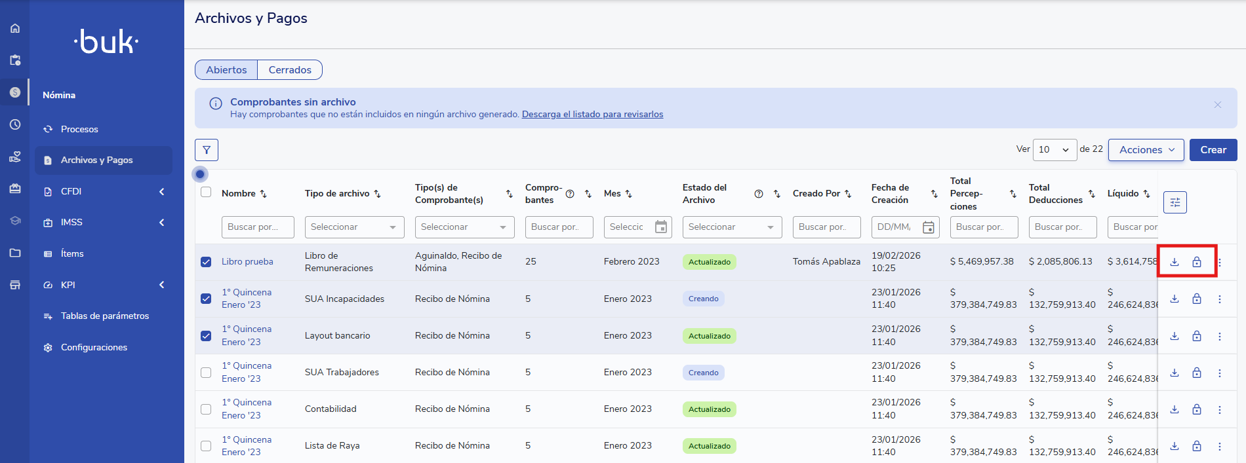Image resolution: width=1246 pixels, height=463 pixels.
Task: Click the Crear button
Action: pos(1213,150)
